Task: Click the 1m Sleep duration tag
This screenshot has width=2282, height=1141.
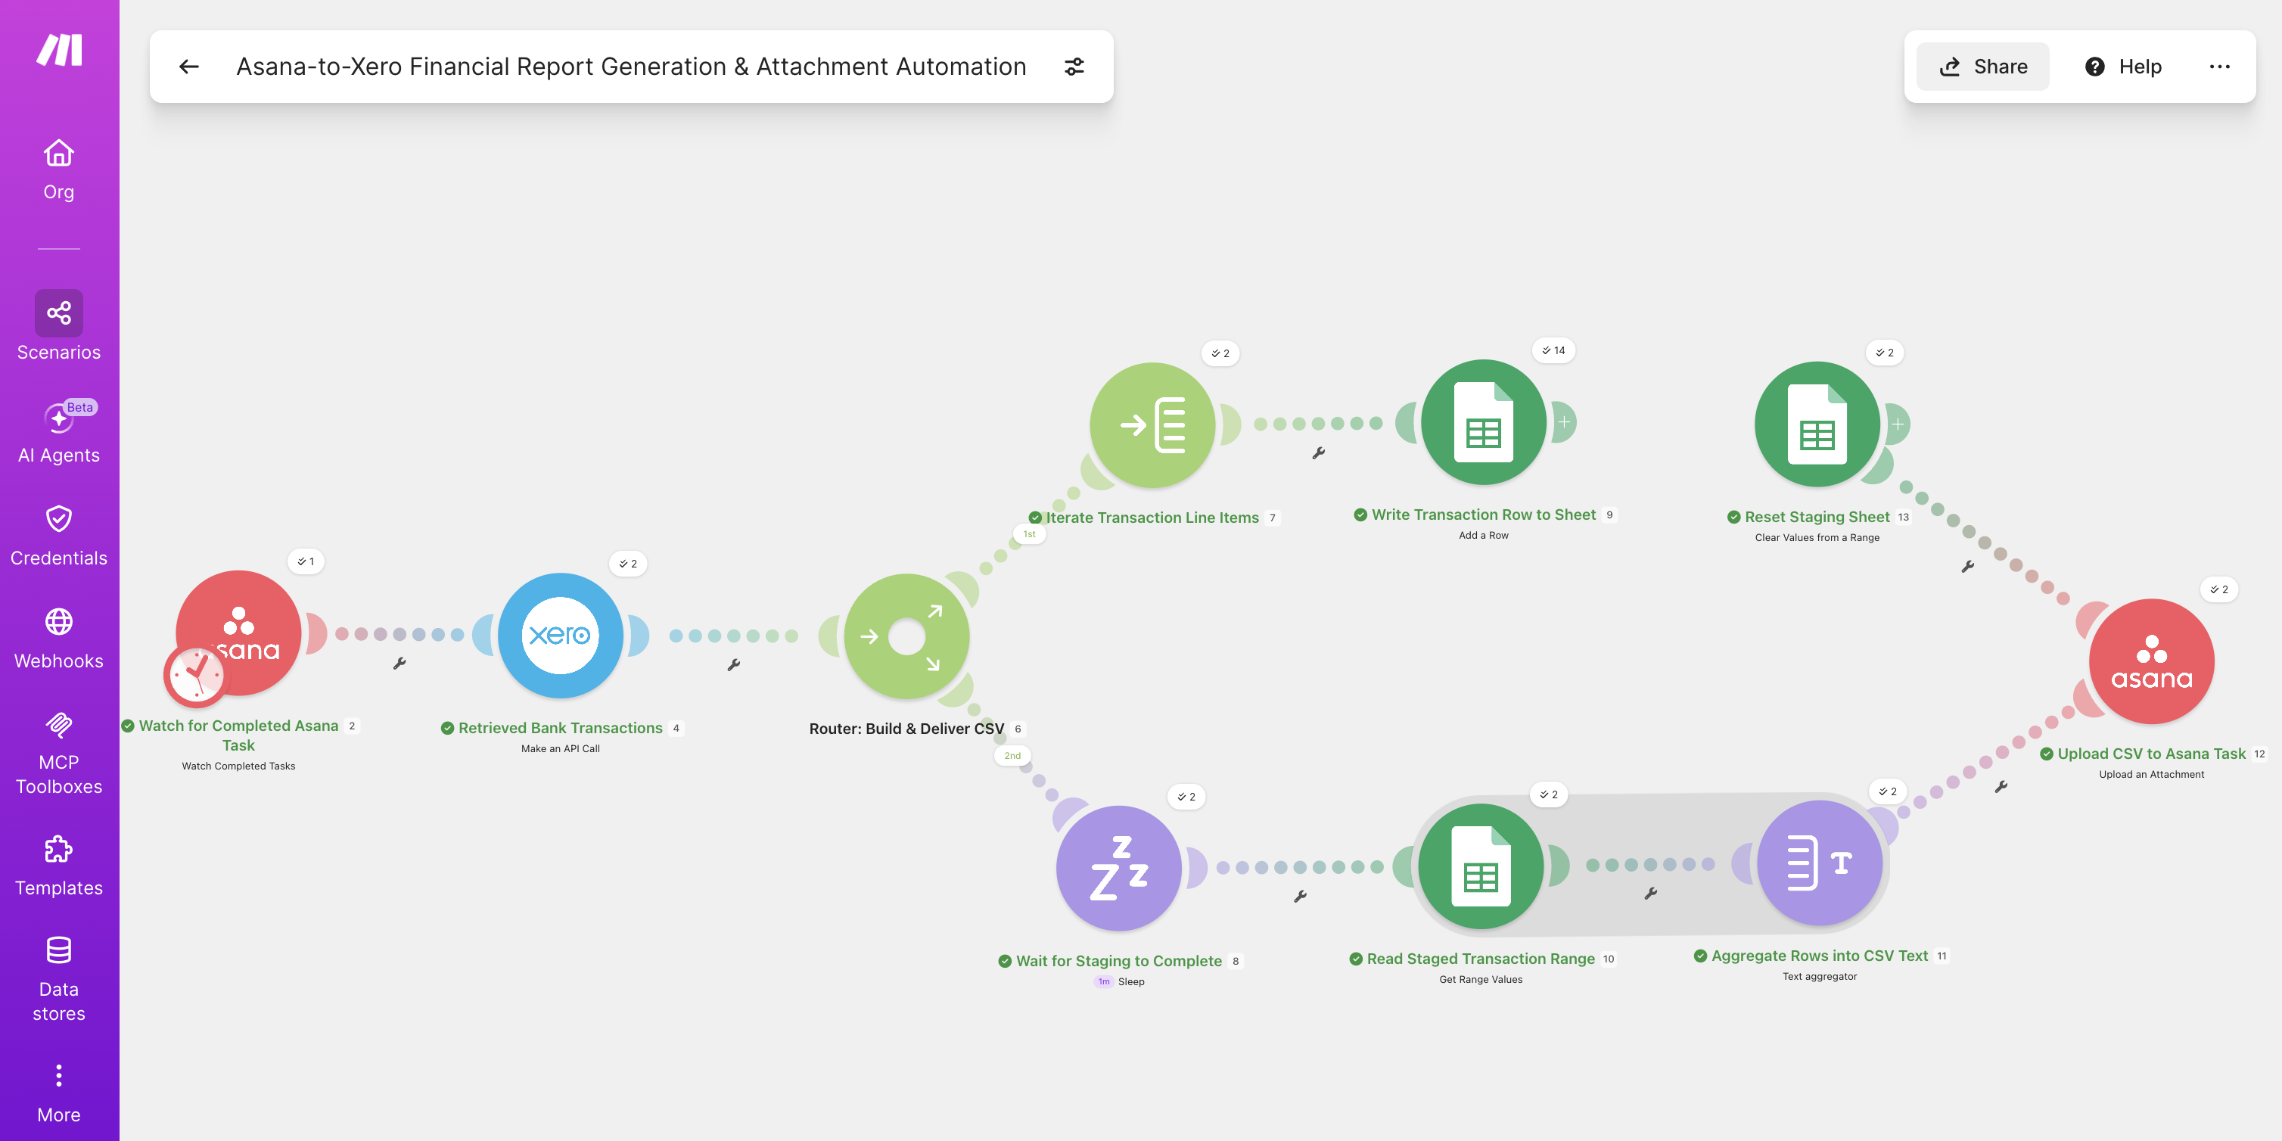Action: 1104,981
